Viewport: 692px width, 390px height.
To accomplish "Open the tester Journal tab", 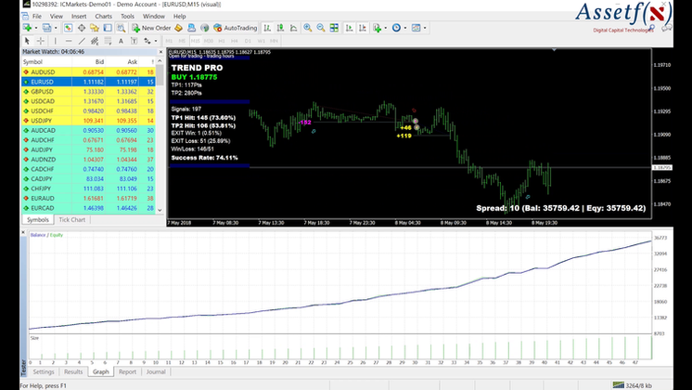I will [x=156, y=371].
